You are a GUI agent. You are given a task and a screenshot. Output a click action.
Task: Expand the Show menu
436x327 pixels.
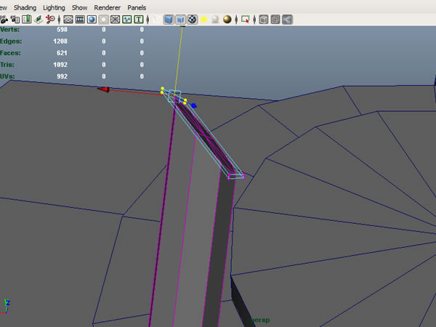point(80,7)
